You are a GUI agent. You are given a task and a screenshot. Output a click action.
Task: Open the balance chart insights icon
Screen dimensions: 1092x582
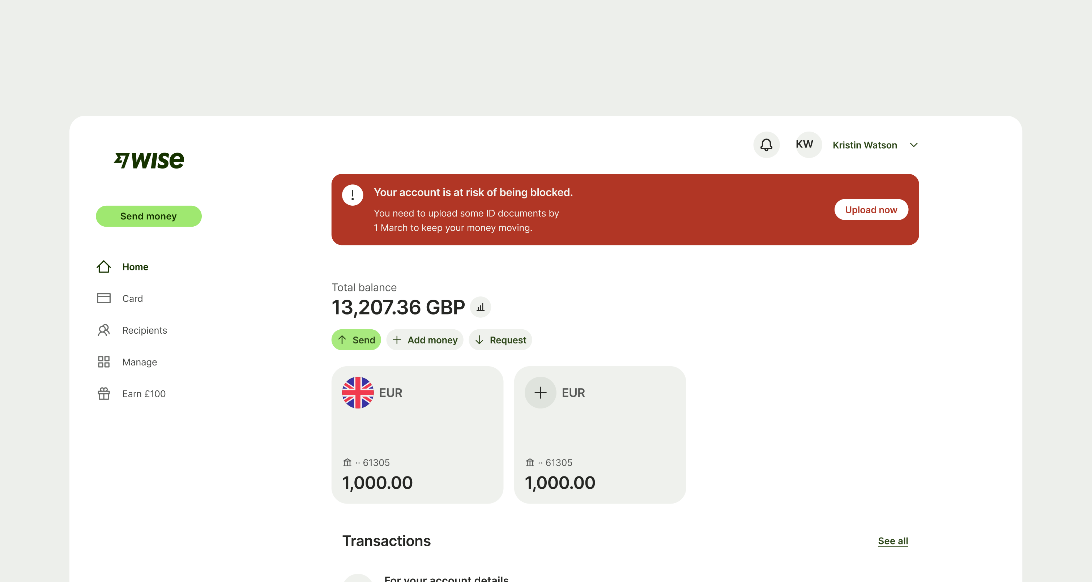[480, 307]
